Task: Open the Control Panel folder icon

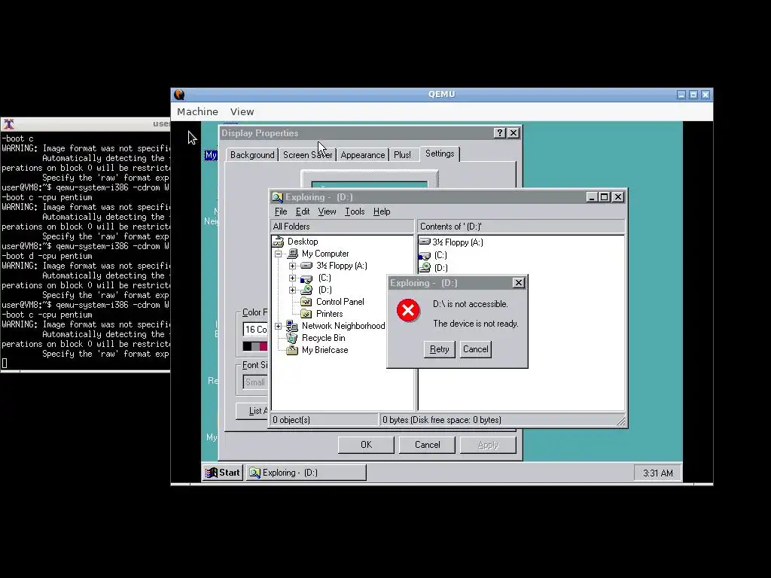Action: pos(306,302)
